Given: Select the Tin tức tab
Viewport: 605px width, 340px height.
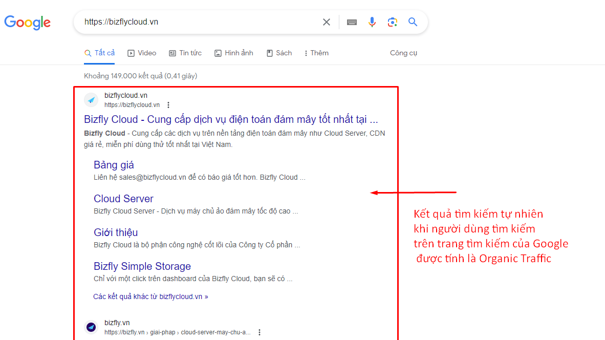Looking at the screenshot, I should (x=185, y=53).
